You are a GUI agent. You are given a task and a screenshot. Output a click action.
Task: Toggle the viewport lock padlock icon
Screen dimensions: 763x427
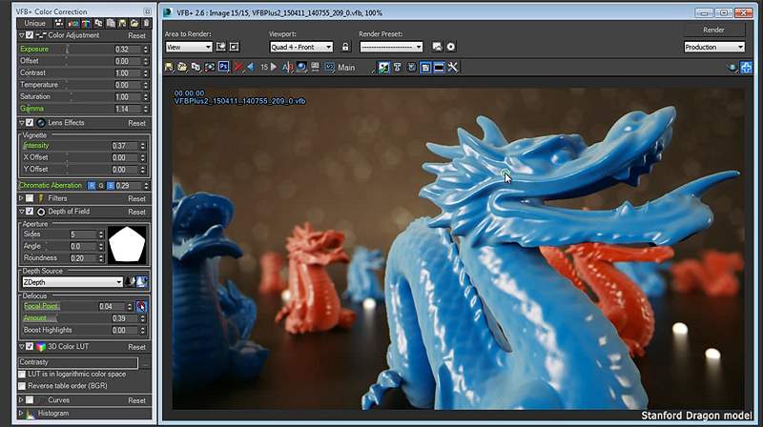pyautogui.click(x=343, y=46)
